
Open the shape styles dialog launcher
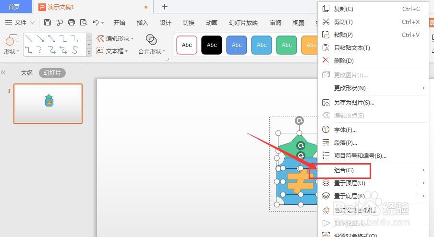167,59
